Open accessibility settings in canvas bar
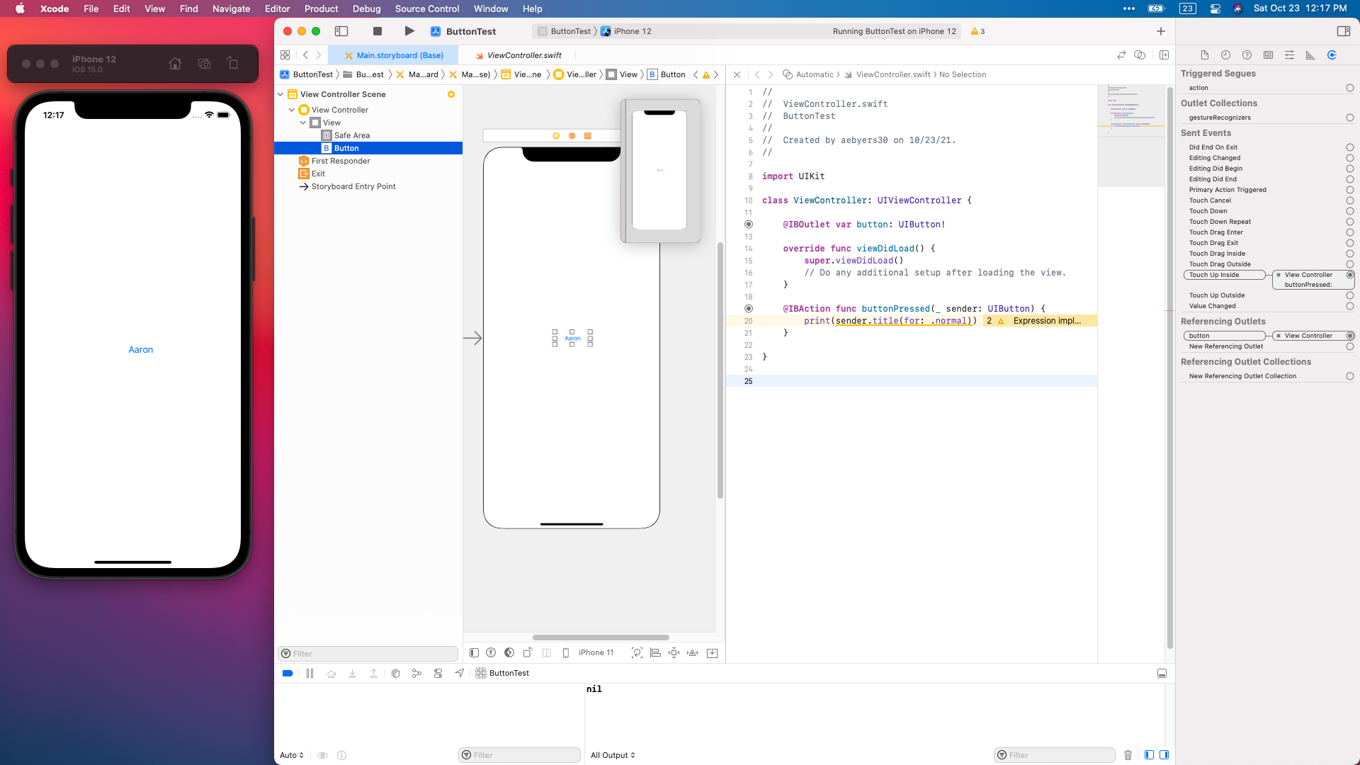 click(x=491, y=653)
